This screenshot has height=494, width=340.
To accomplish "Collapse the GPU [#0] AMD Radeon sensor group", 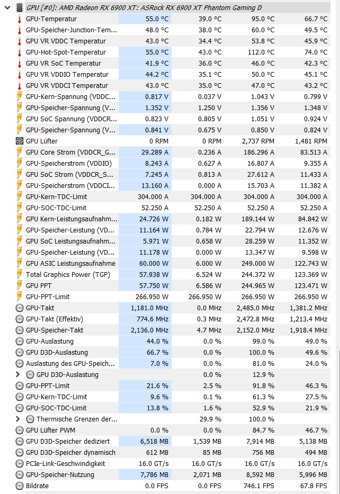I will pyautogui.click(x=7, y=7).
